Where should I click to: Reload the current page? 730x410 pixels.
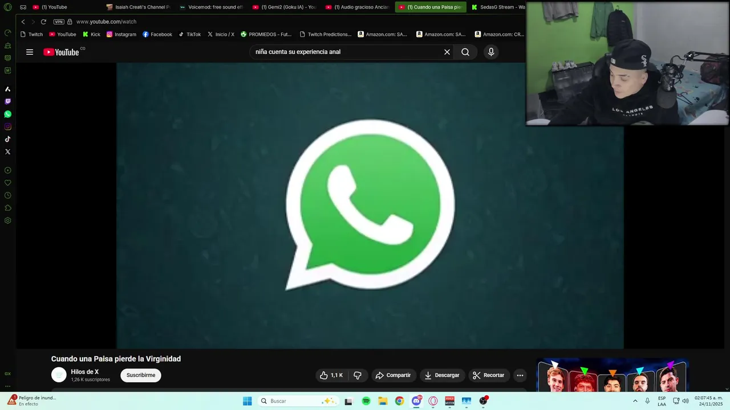[x=43, y=22]
